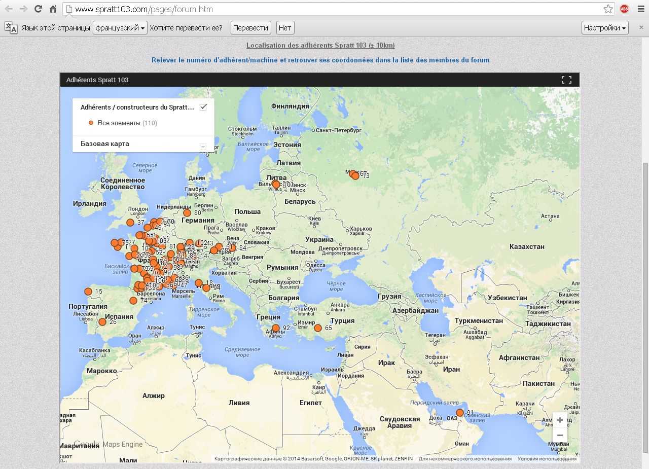Click the Перевести button
Viewport: 649px width, 469px height.
(250, 28)
